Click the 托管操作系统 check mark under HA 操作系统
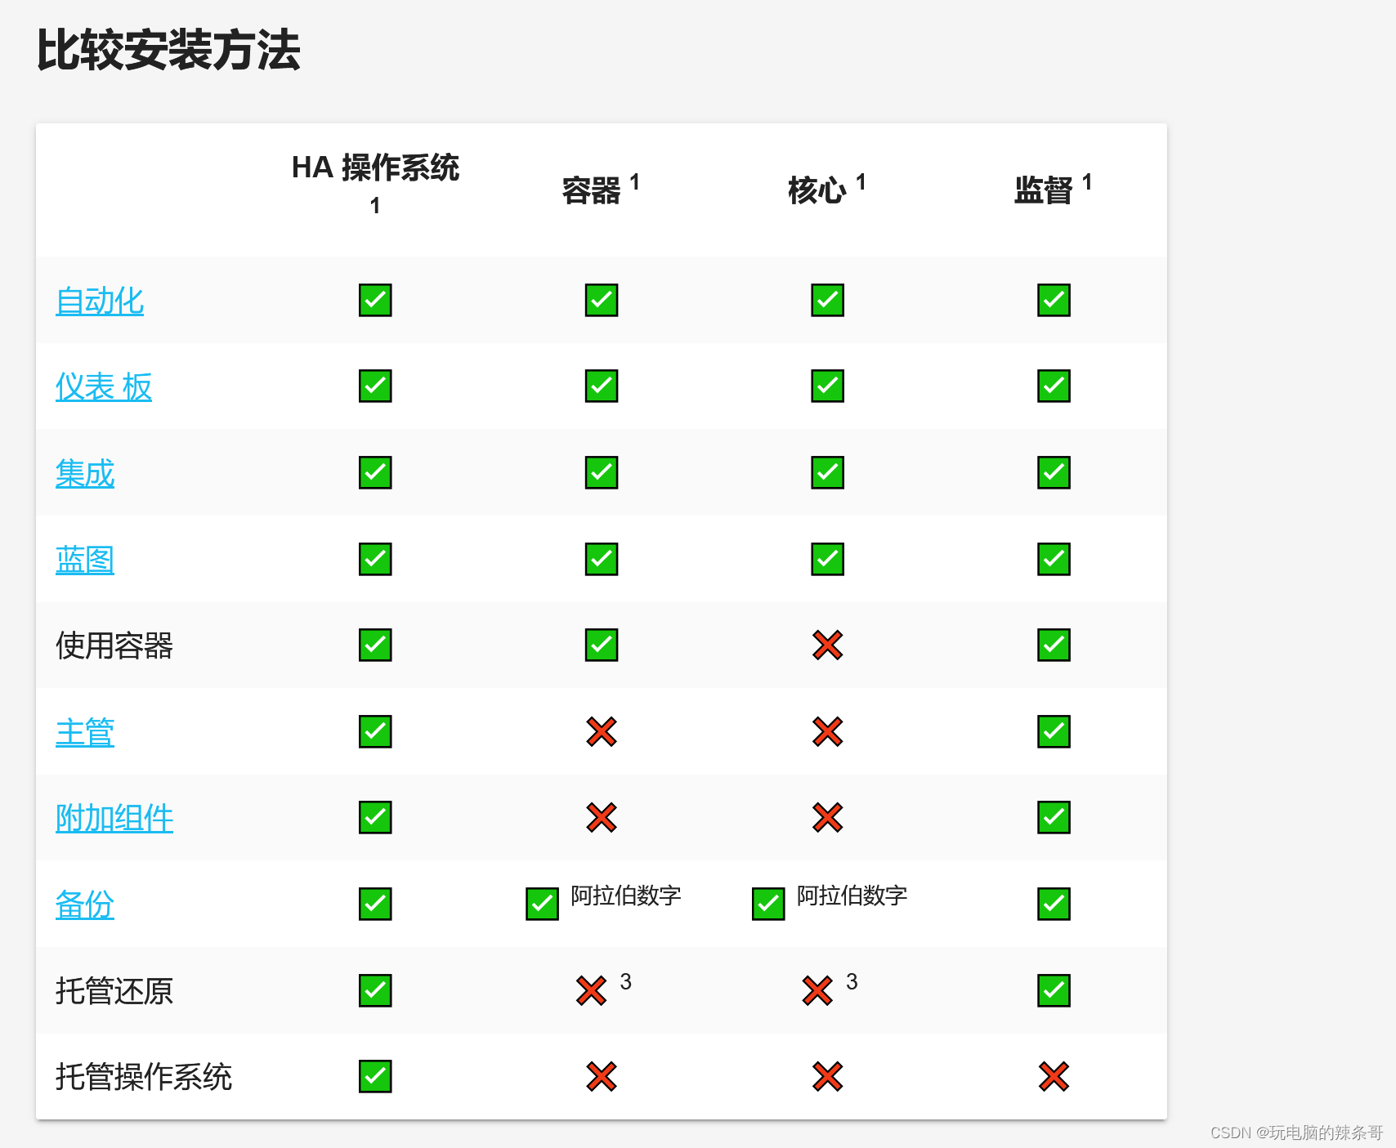This screenshot has height=1148, width=1396. tap(375, 1076)
